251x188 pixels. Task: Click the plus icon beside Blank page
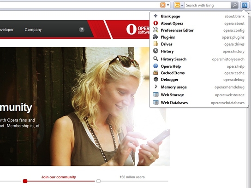click(x=155, y=16)
